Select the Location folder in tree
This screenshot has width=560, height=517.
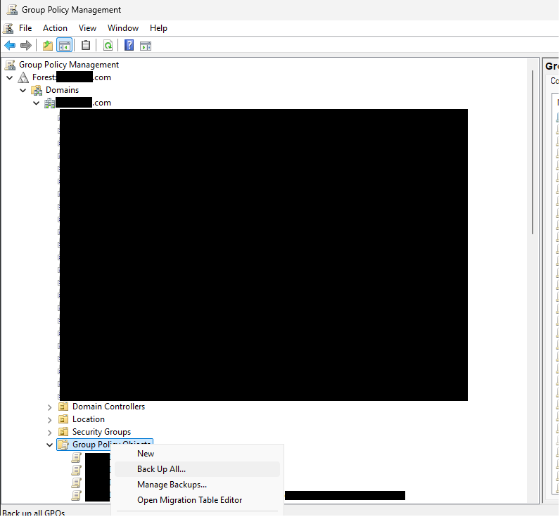88,420
